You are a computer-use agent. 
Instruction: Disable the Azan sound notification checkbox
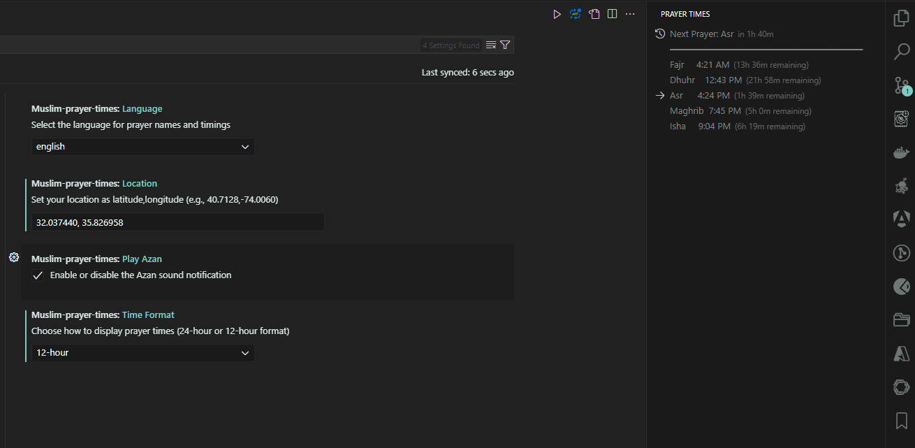[38, 275]
